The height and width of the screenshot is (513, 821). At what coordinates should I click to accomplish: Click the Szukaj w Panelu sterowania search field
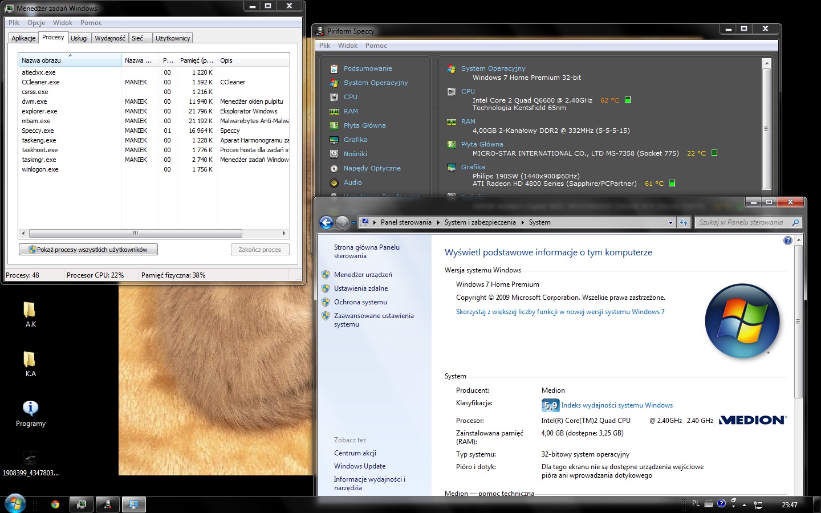pos(748,222)
